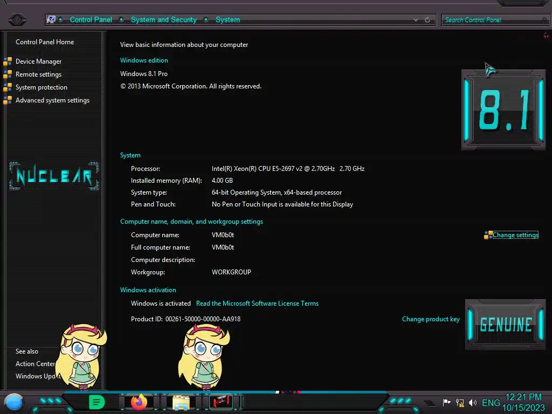This screenshot has width=552, height=414.
Task: Click the VM0b0t value beside Full computer name:
Action: 223,247
